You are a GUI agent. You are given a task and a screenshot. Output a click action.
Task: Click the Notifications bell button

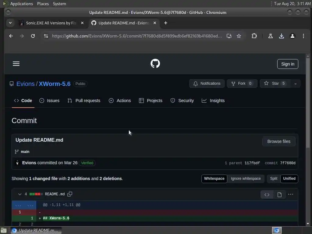(207, 83)
